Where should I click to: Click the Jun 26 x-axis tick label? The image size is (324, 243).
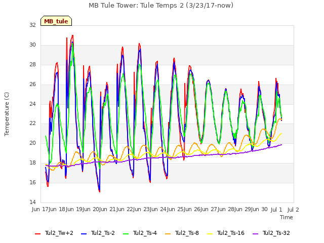[x=192, y=209]
